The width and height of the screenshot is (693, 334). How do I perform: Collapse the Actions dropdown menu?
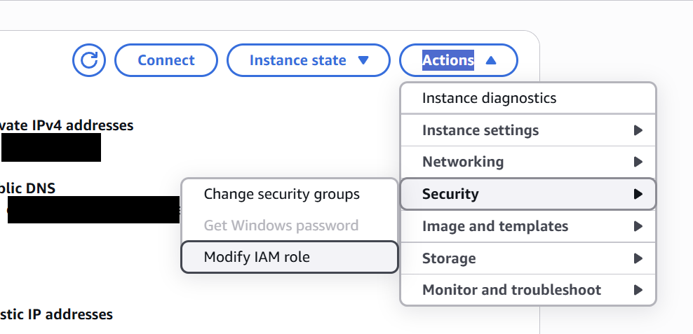pyautogui.click(x=459, y=60)
